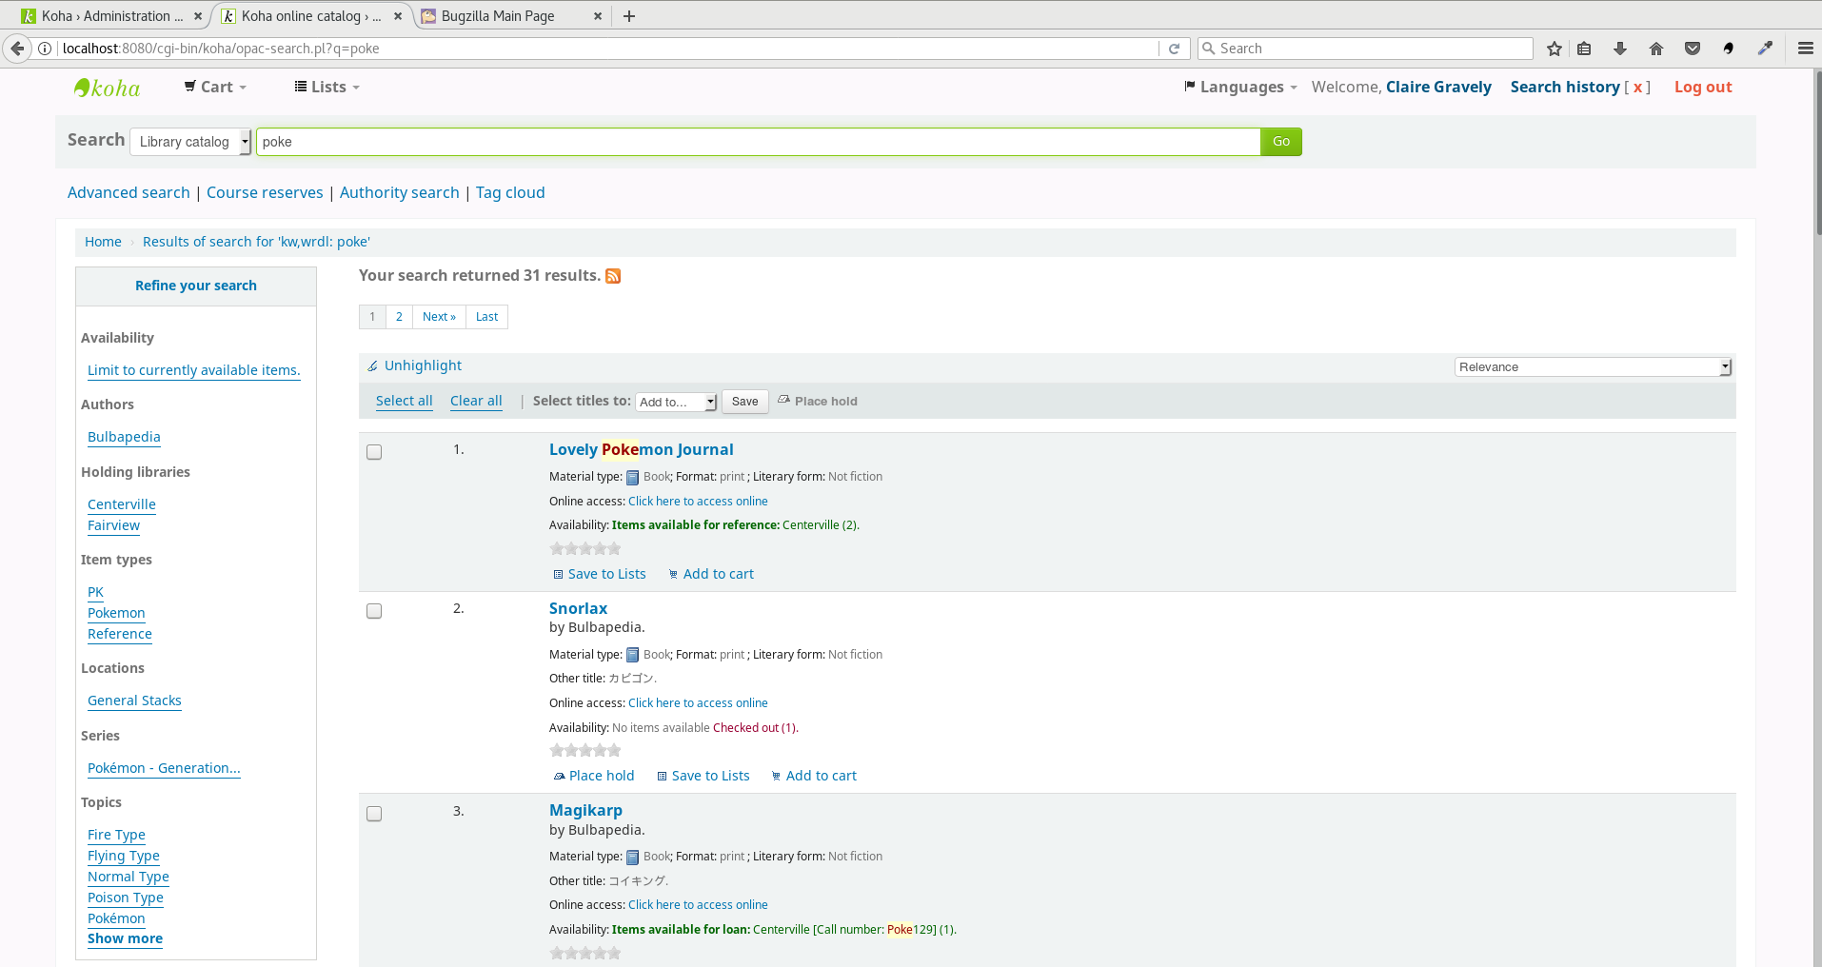Click the RSS feed icon beside results count

tap(613, 276)
